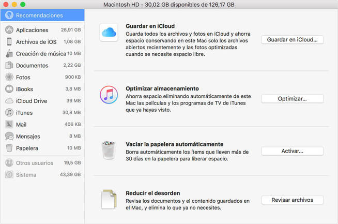Click the large iTunes music icon

pos(109,95)
